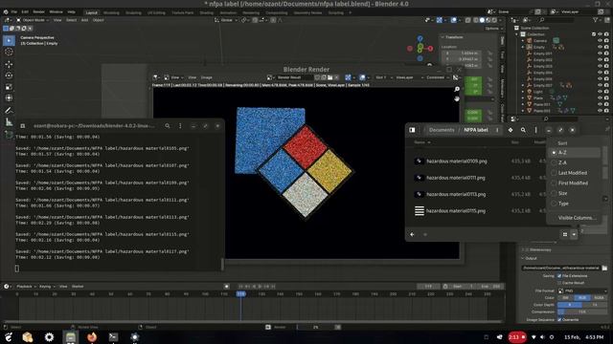Switch to the Layout workspace tab
The image size is (613, 344).
pyautogui.click(x=92, y=12)
